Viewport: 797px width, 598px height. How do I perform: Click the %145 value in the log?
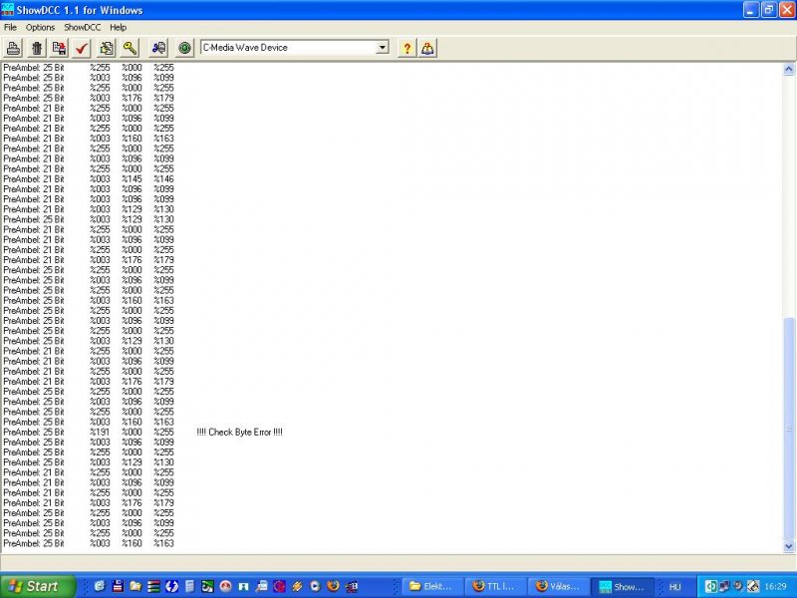click(132, 179)
